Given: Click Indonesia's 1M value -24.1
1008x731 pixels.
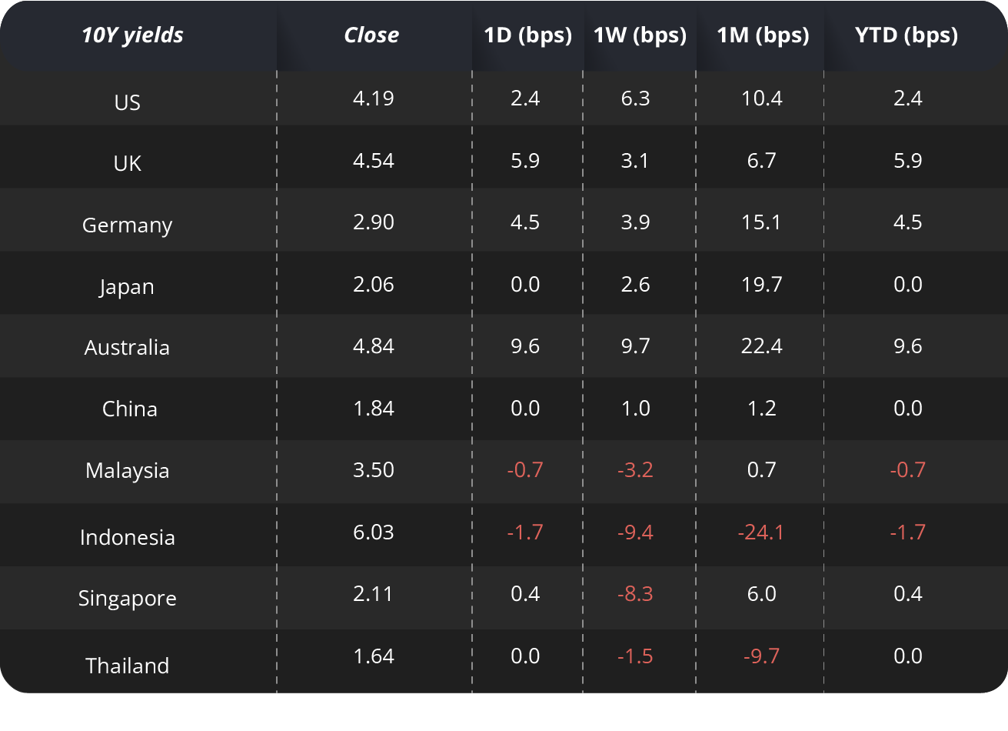Looking at the screenshot, I should (760, 532).
